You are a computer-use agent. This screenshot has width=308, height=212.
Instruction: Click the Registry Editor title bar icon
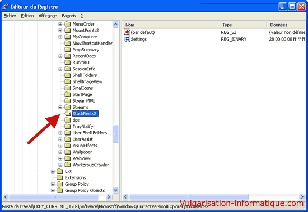(x=5, y=7)
